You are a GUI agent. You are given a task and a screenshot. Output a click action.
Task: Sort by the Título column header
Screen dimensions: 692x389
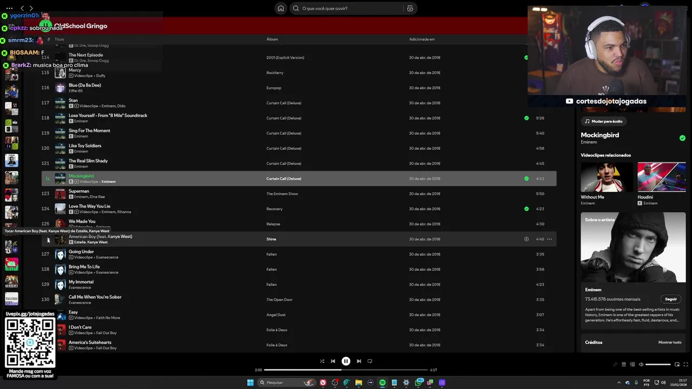[x=59, y=39]
